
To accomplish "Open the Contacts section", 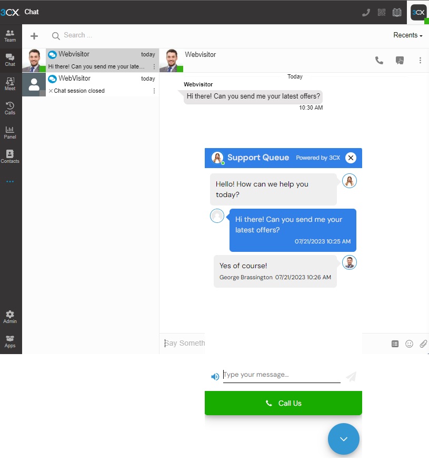I will point(10,156).
